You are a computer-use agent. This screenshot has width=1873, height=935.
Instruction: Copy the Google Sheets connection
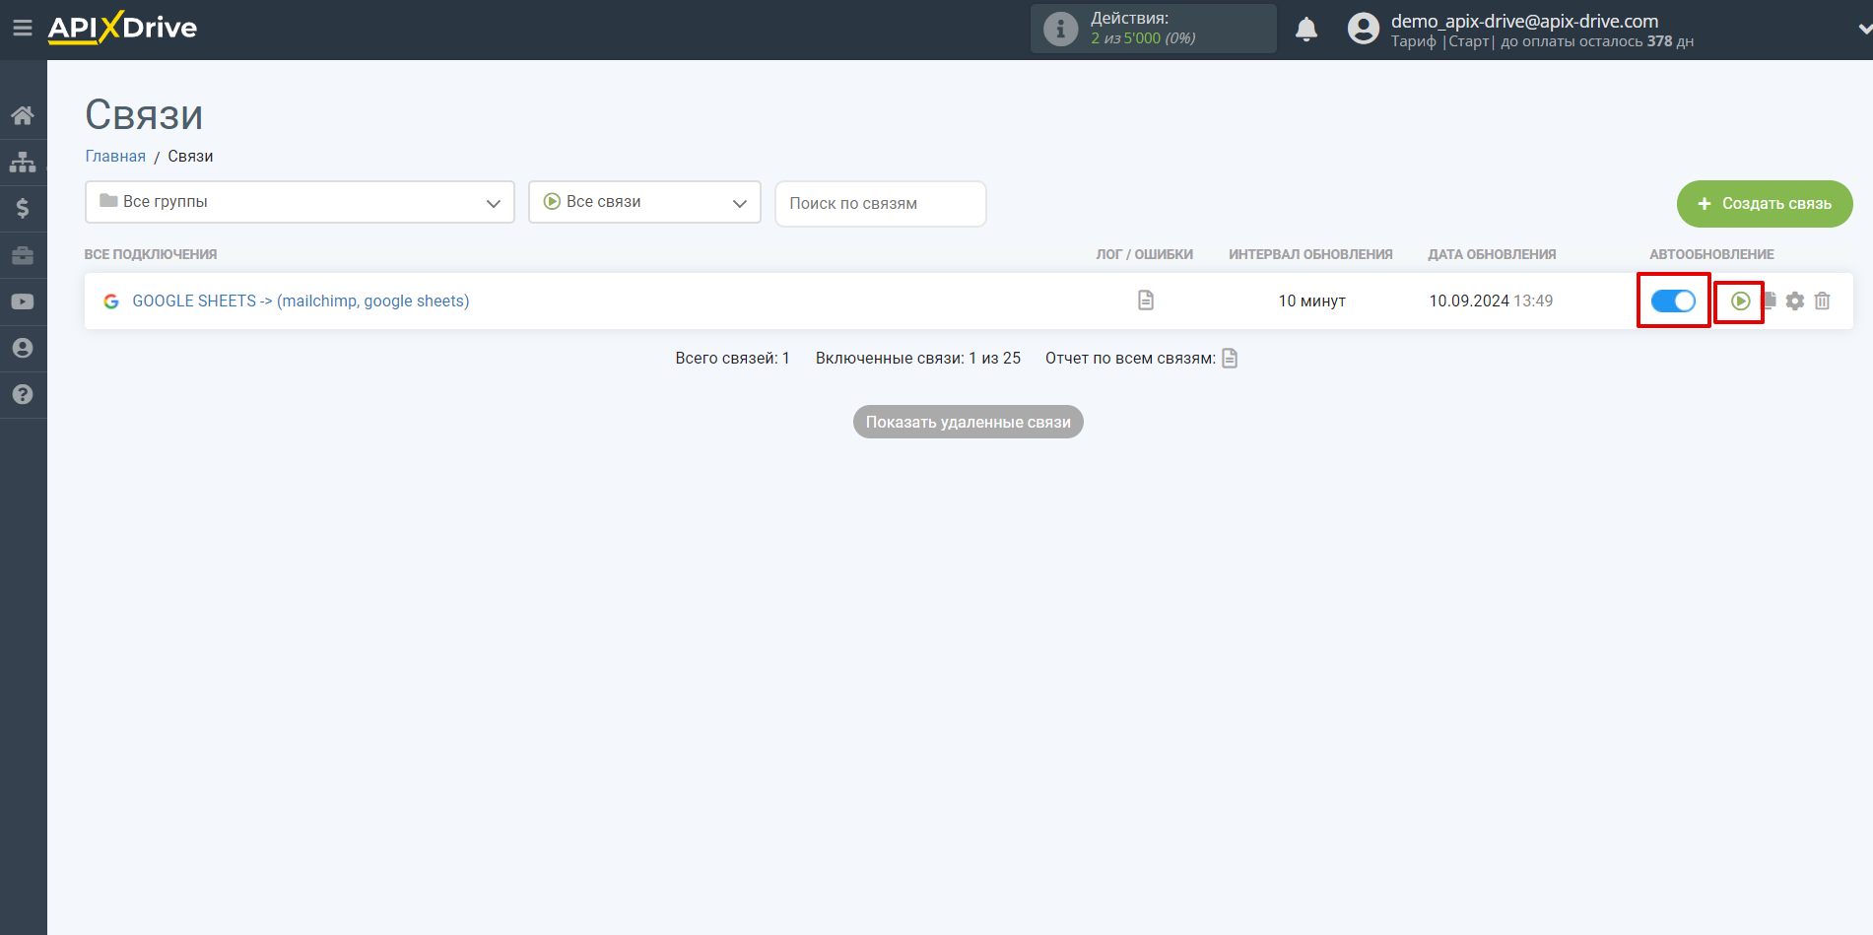click(x=1770, y=301)
